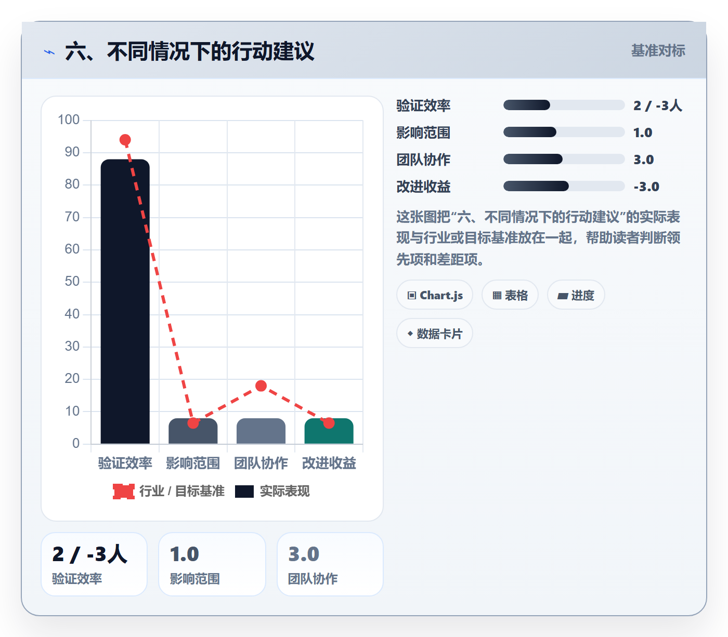This screenshot has height=637, width=728.
Task: Click the 实际表现 legend label
Action: coord(284,491)
